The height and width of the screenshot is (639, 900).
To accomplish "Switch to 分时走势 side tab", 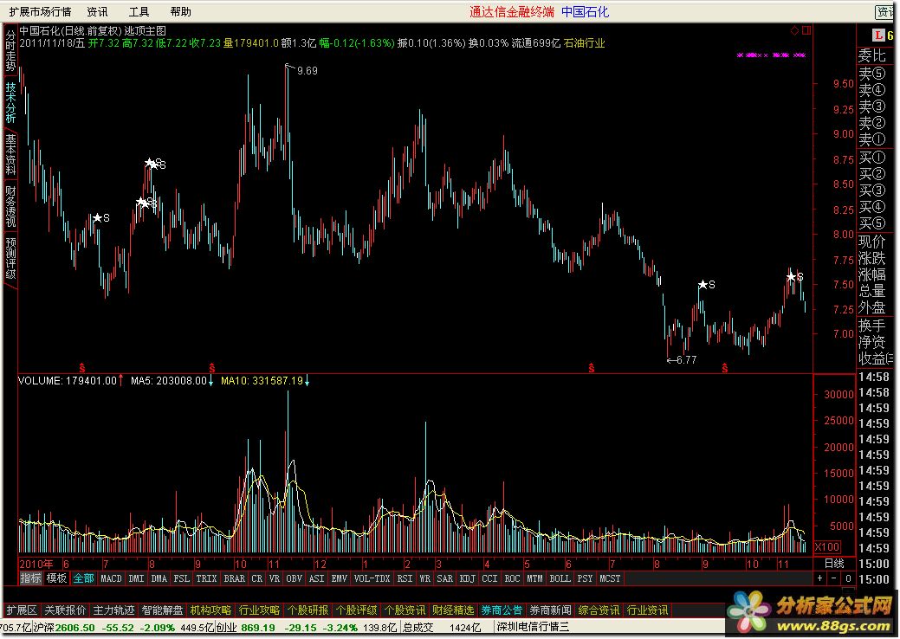I will [11, 50].
